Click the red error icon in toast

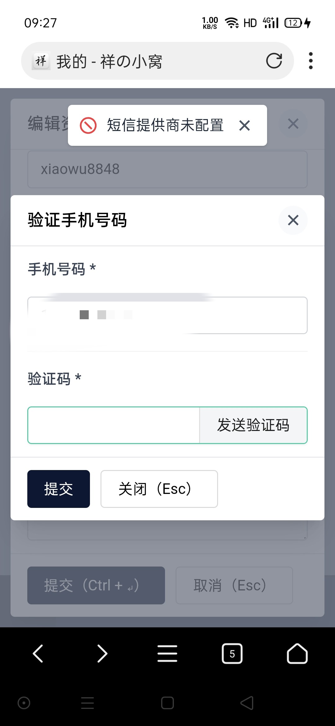(x=88, y=126)
